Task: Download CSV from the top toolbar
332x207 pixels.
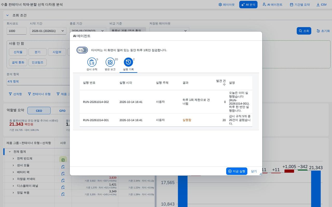Action: tap(321, 5)
